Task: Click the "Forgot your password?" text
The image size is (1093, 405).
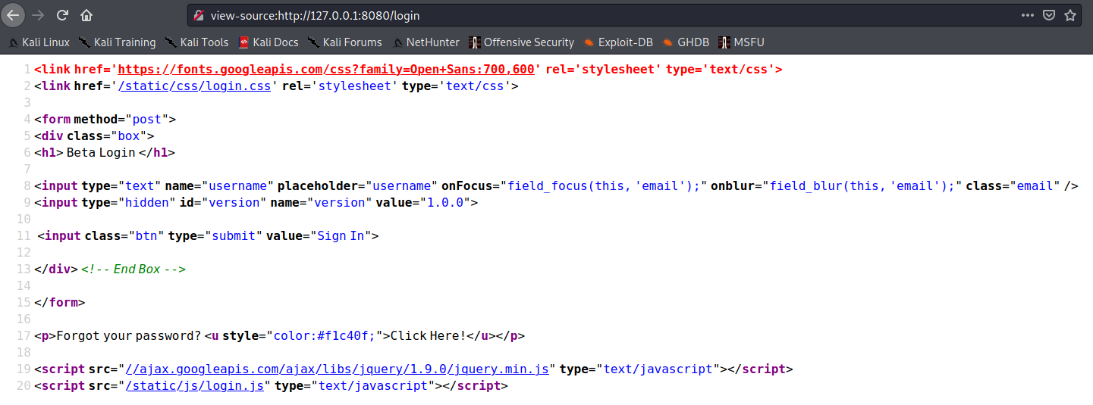Action: (128, 336)
